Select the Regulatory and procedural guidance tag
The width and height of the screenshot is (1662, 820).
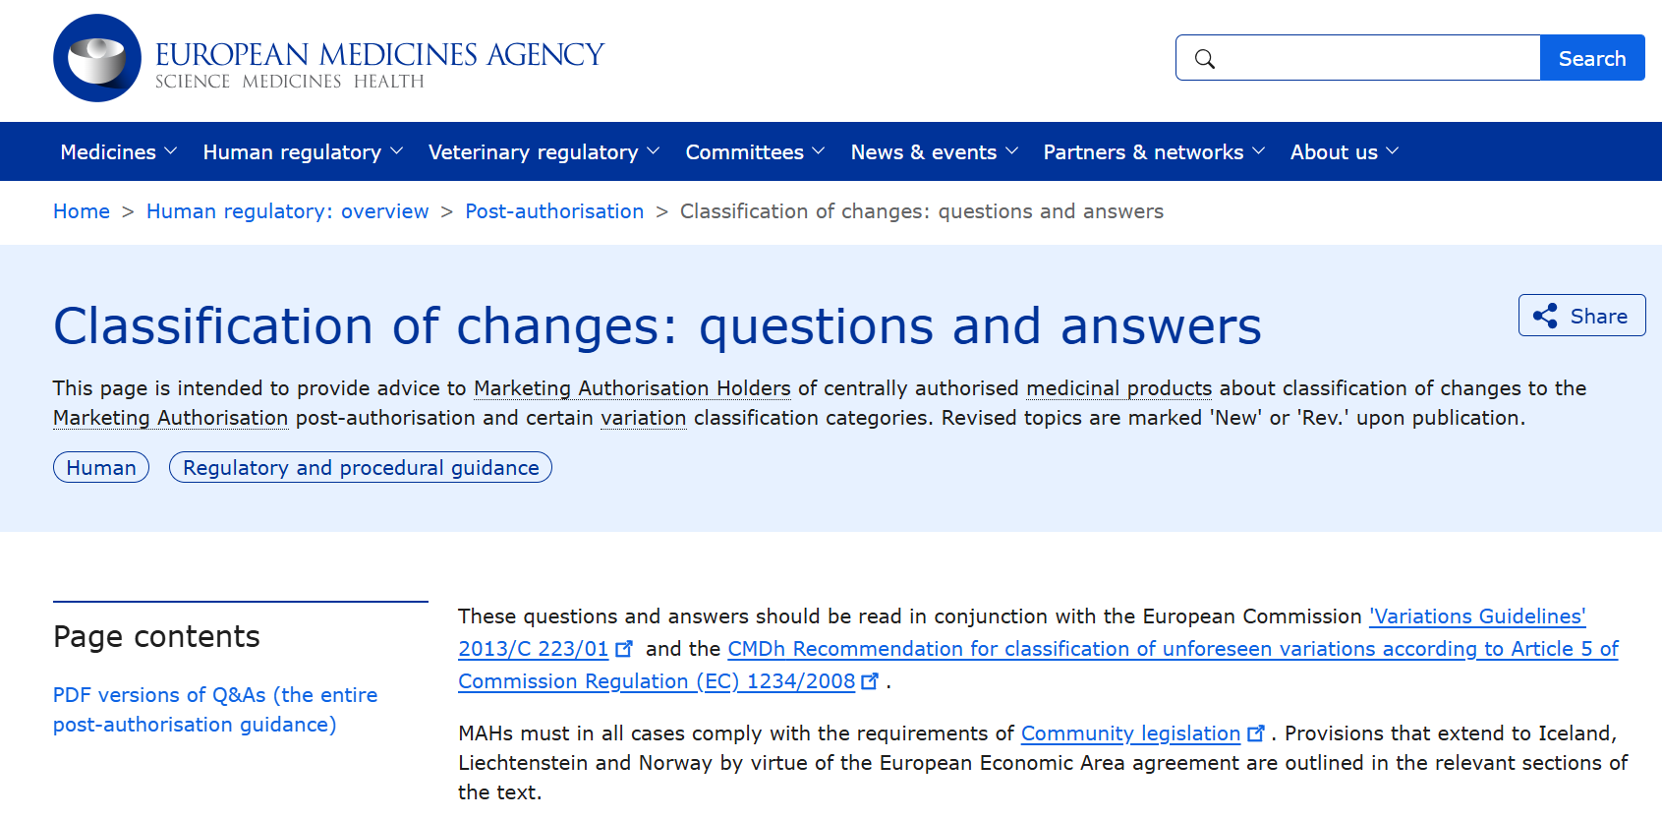(x=360, y=467)
